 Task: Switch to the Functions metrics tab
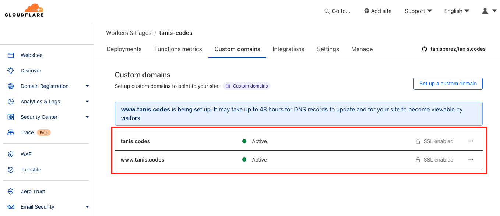coord(178,49)
